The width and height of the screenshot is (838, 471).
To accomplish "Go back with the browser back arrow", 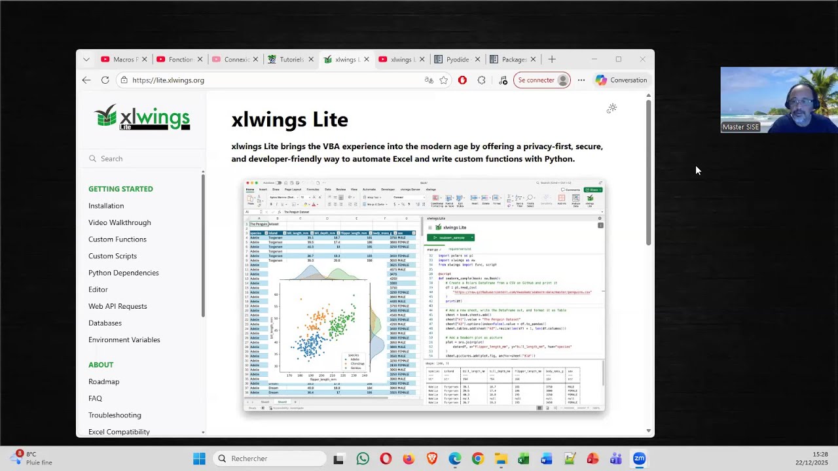I will pos(86,80).
